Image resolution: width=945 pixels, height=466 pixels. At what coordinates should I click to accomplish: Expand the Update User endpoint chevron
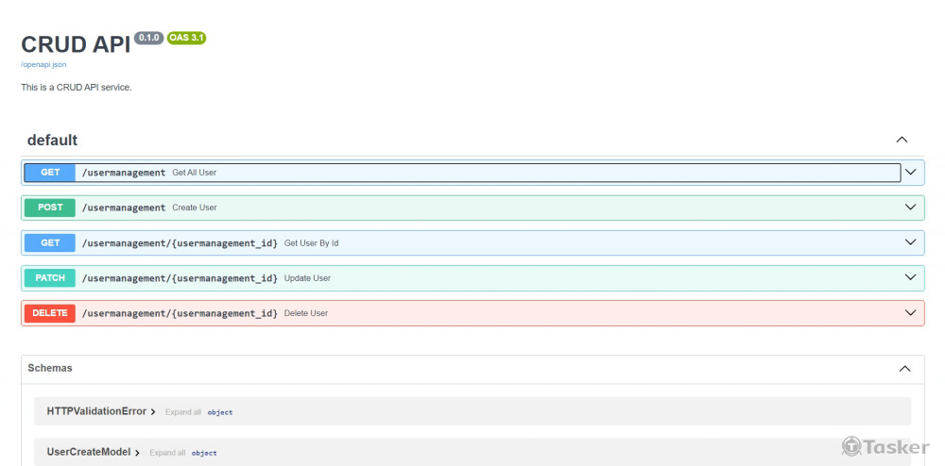pos(911,278)
